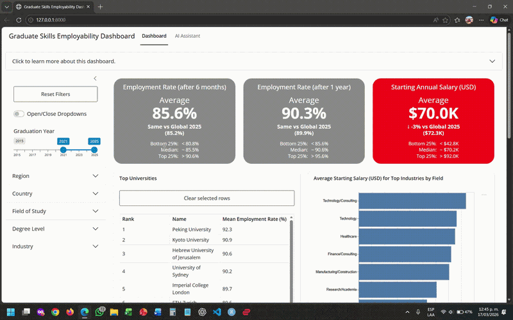The width and height of the screenshot is (513, 320).
Task: Toggle the Open/Close Dropdowns switch
Action: pos(19,114)
